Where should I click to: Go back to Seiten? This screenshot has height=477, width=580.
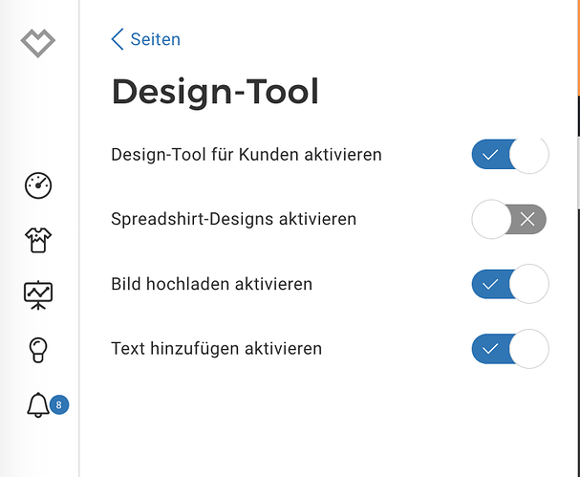tap(155, 39)
